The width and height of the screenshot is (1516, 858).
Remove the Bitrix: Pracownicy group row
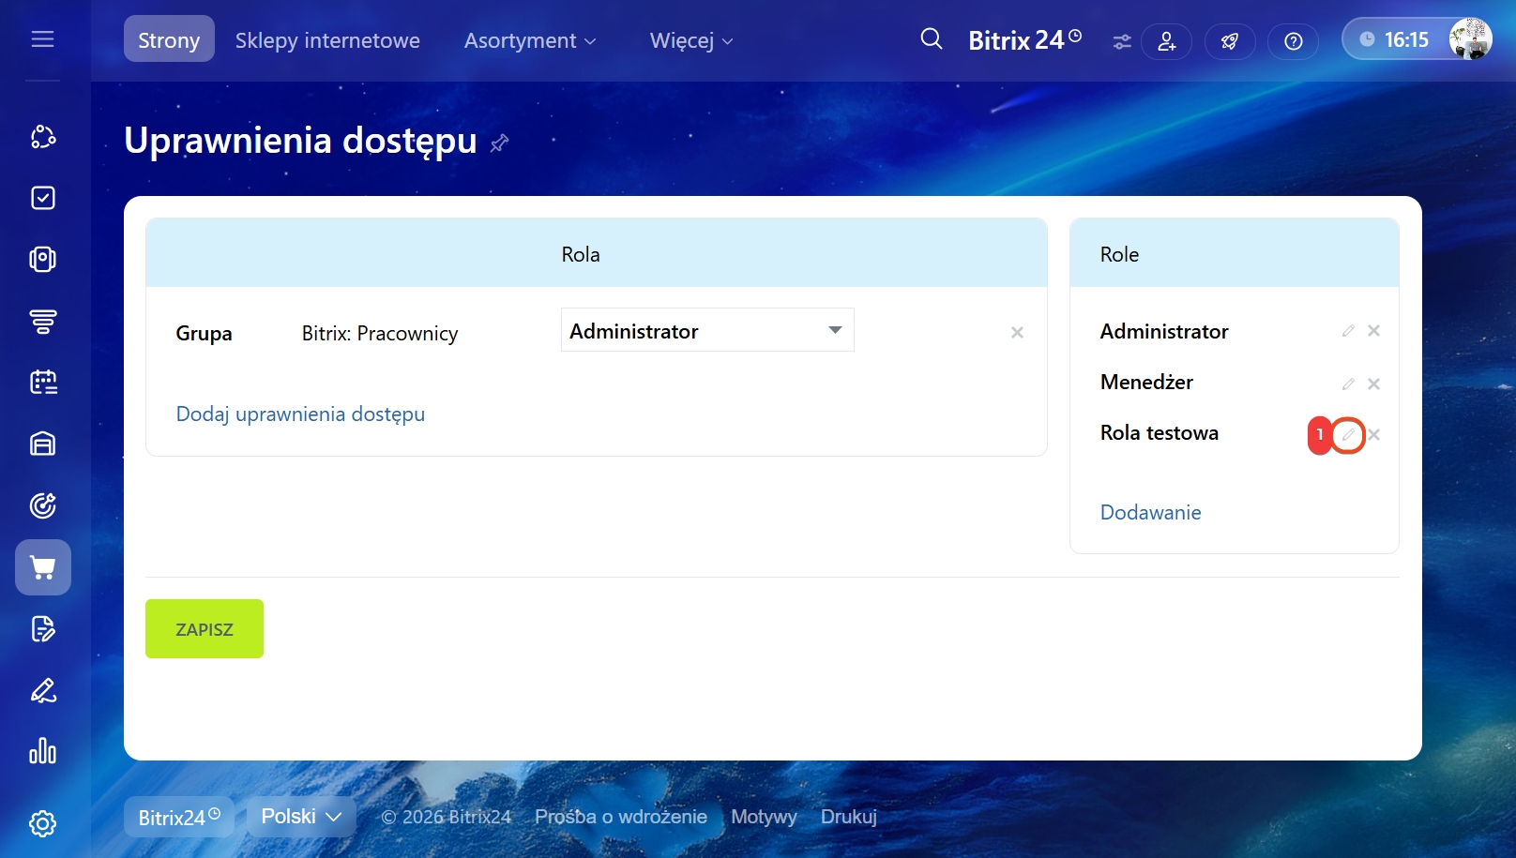pos(1017,333)
